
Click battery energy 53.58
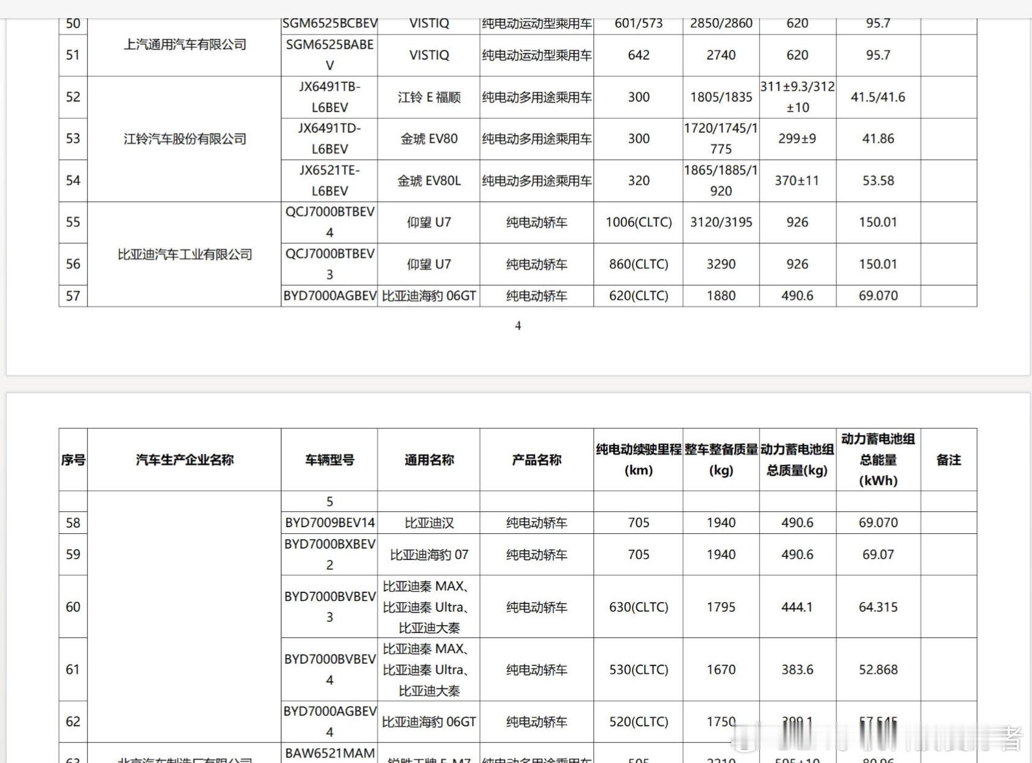point(878,180)
